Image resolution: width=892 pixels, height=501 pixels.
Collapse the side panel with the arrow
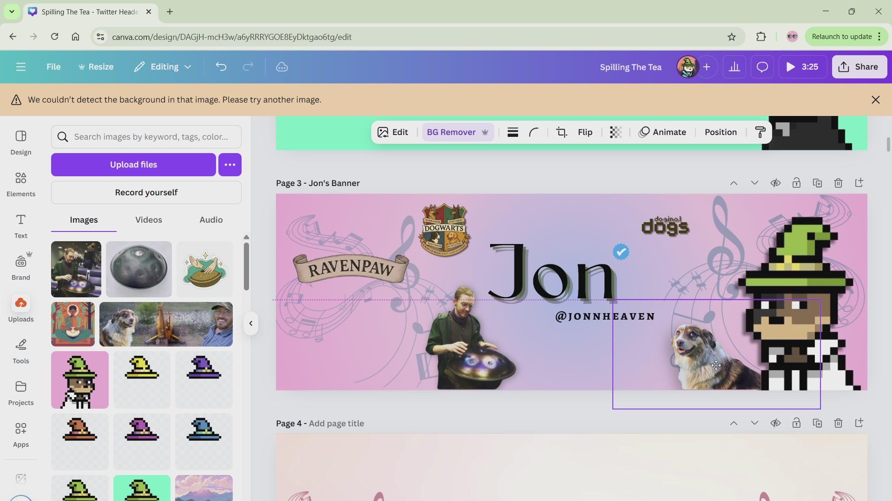coord(251,324)
